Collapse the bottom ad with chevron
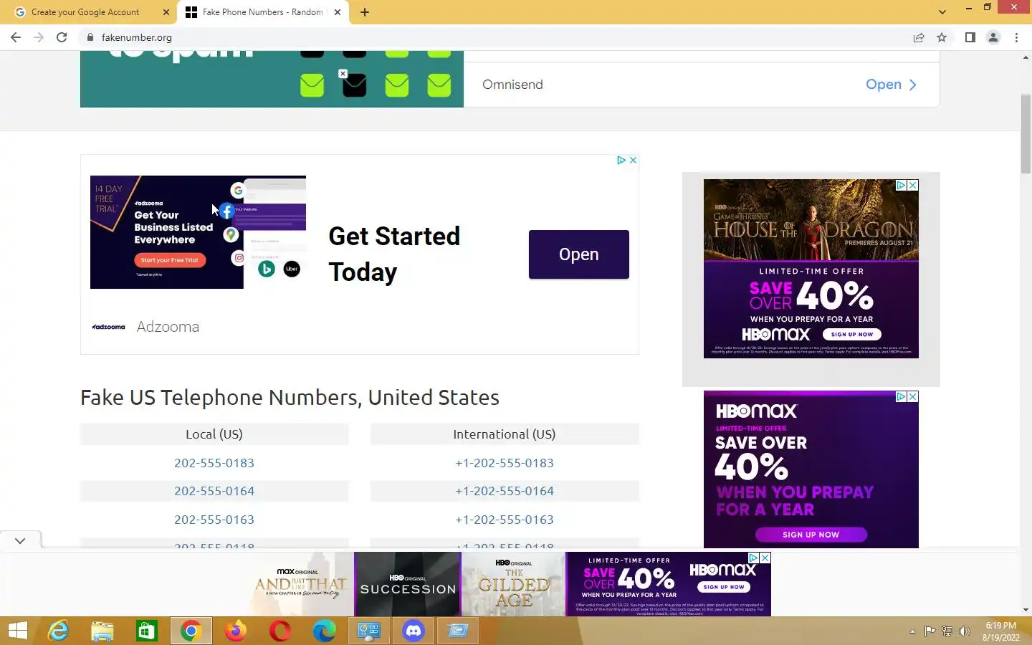The image size is (1032, 645). [20, 540]
